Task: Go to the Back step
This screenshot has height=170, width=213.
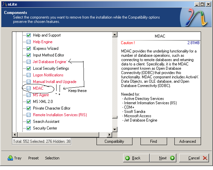Action: [136, 158]
